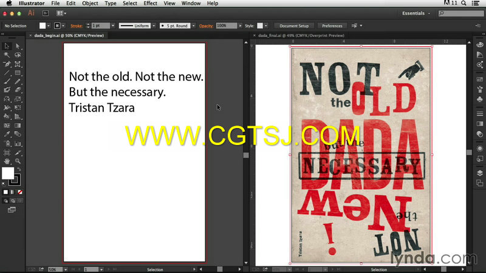Open the orange Stroke panel link
Viewport: 486px width, 273px height.
[77, 26]
